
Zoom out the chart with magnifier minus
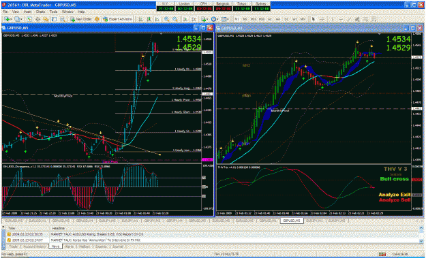pos(175,19)
